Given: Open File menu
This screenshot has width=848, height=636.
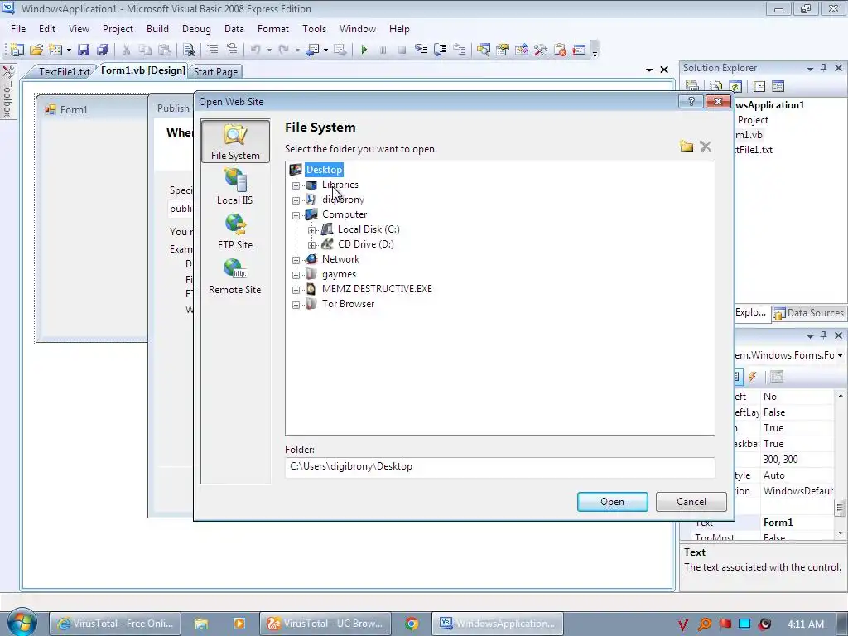Looking at the screenshot, I should [18, 29].
